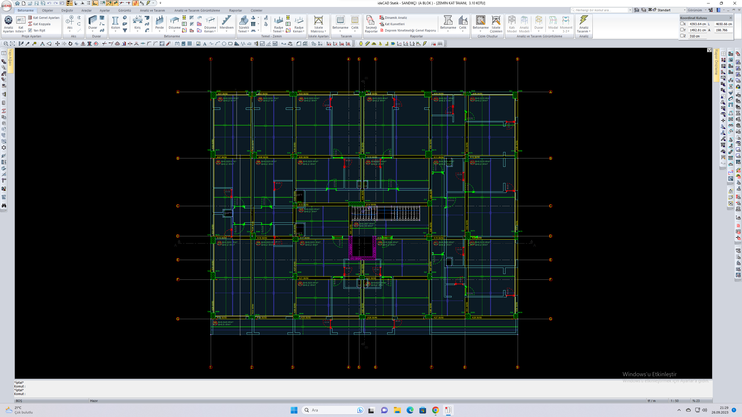
Task: Close the Koordinat Kutusu panel
Action: coord(730,18)
